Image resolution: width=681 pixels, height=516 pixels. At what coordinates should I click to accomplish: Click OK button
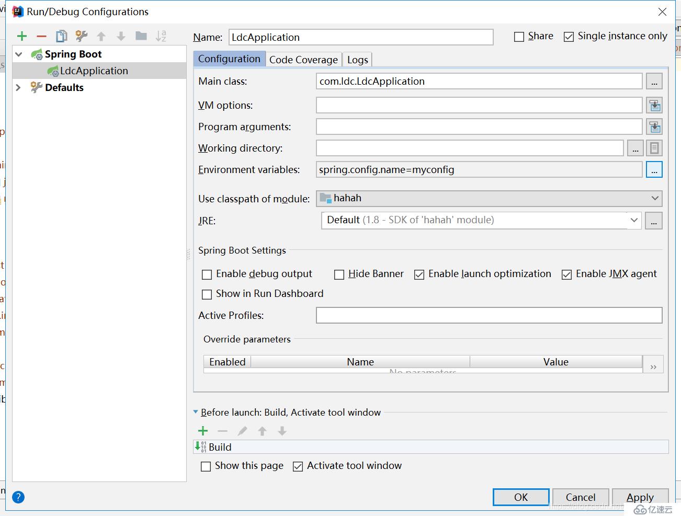(521, 497)
